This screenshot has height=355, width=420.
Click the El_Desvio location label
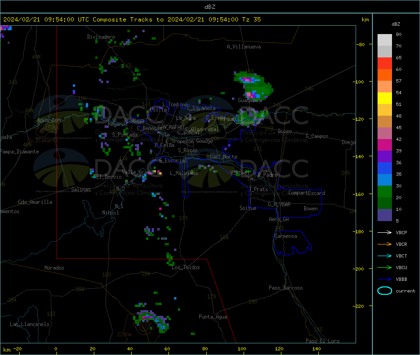click(109, 177)
